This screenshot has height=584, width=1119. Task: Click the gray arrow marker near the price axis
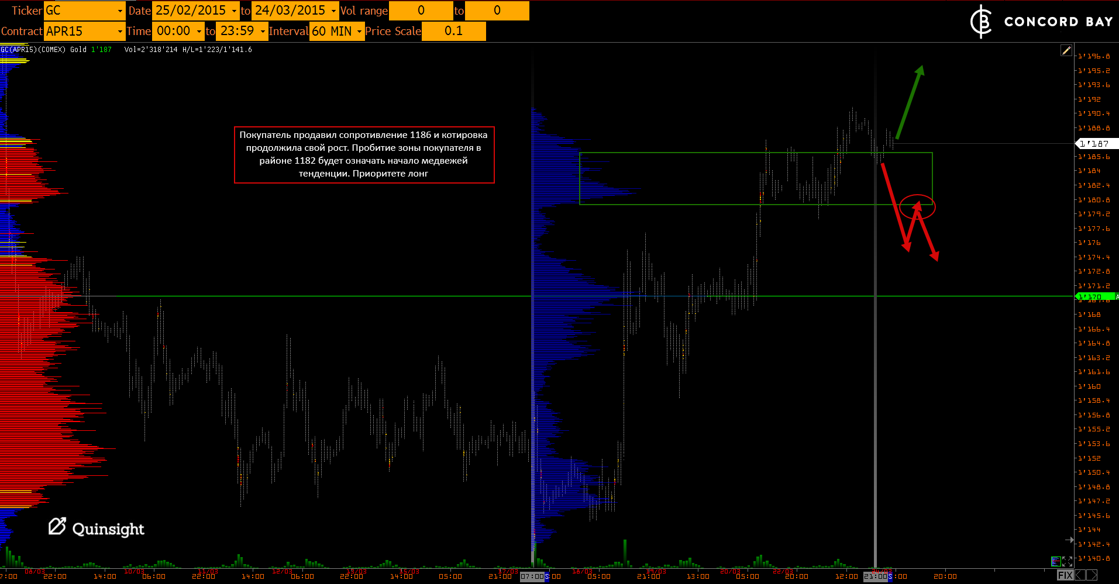point(1069,540)
